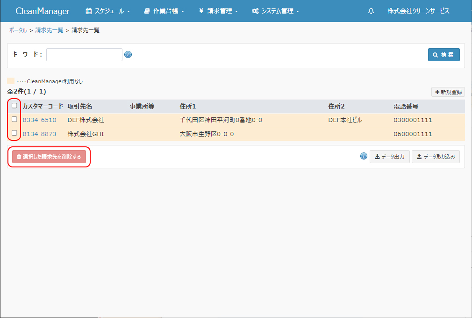Click the 電話番号 column header
472x318 pixels.
click(406, 106)
